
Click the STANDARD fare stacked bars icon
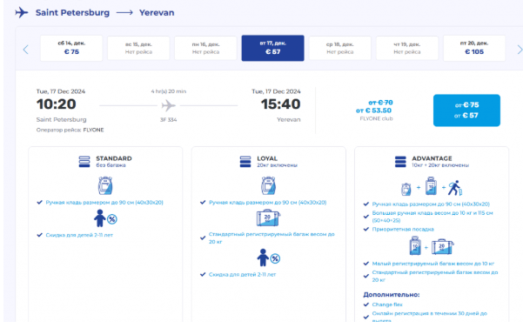pos(84,162)
